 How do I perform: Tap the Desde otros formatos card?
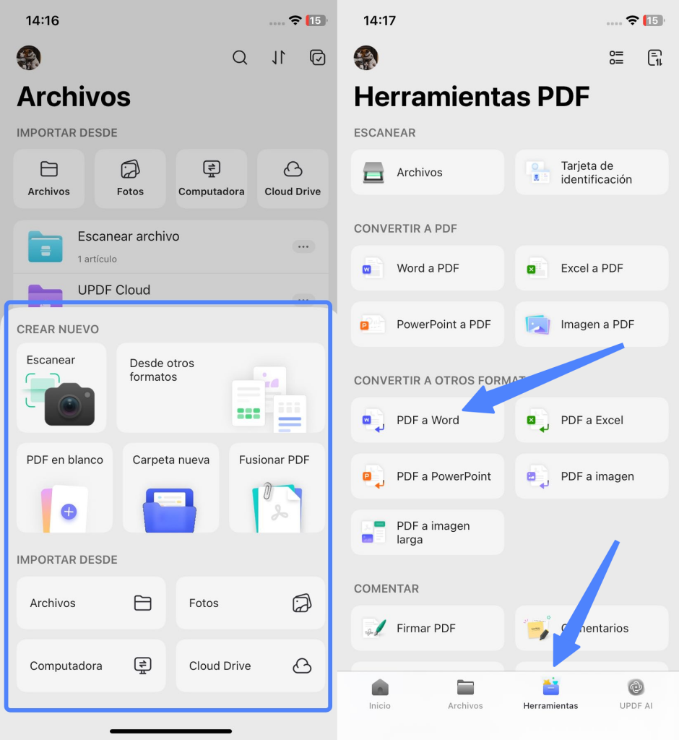tap(220, 387)
